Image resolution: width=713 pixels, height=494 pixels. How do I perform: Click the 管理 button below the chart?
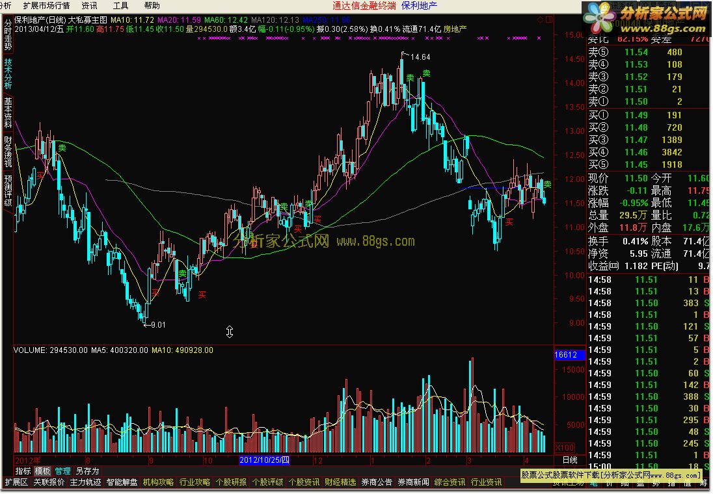[x=62, y=471]
